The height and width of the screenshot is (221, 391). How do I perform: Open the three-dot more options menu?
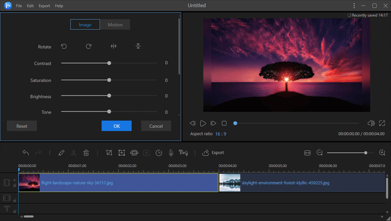354,6
